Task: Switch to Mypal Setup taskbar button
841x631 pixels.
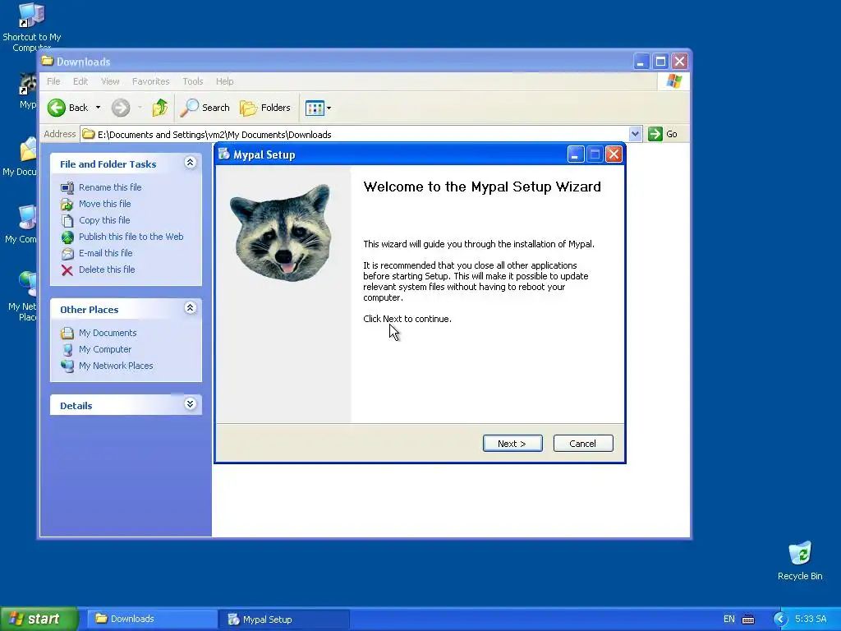Action: 284,619
